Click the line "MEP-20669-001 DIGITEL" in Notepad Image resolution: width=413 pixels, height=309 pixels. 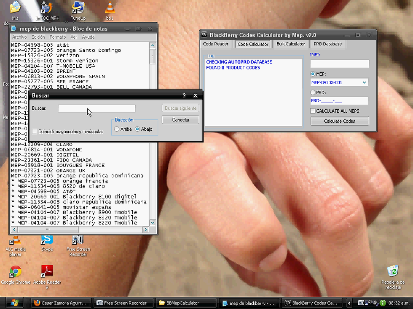(45, 155)
